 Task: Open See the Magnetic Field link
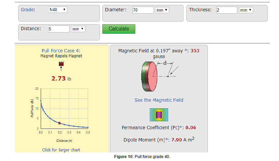click(159, 100)
